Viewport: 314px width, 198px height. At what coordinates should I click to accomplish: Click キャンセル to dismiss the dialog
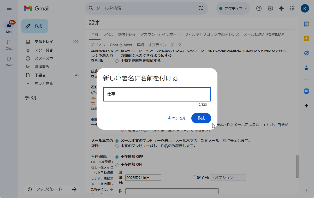point(177,118)
